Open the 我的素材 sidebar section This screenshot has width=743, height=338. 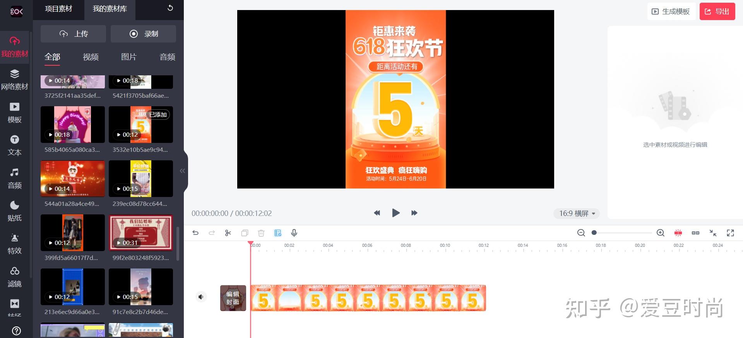pos(15,47)
